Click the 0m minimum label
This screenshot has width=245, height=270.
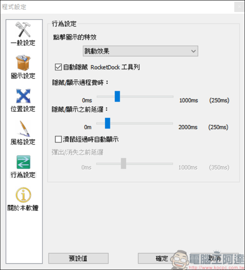coord(88,127)
